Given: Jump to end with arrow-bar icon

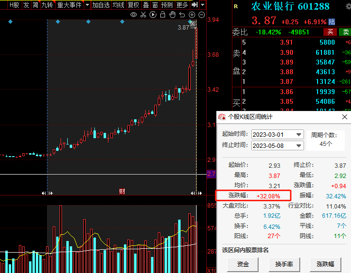Looking at the screenshot, I should coord(195,5).
